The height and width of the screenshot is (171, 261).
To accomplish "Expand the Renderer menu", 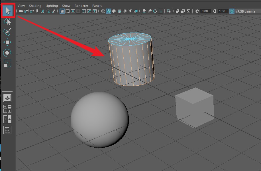I will point(81,6).
